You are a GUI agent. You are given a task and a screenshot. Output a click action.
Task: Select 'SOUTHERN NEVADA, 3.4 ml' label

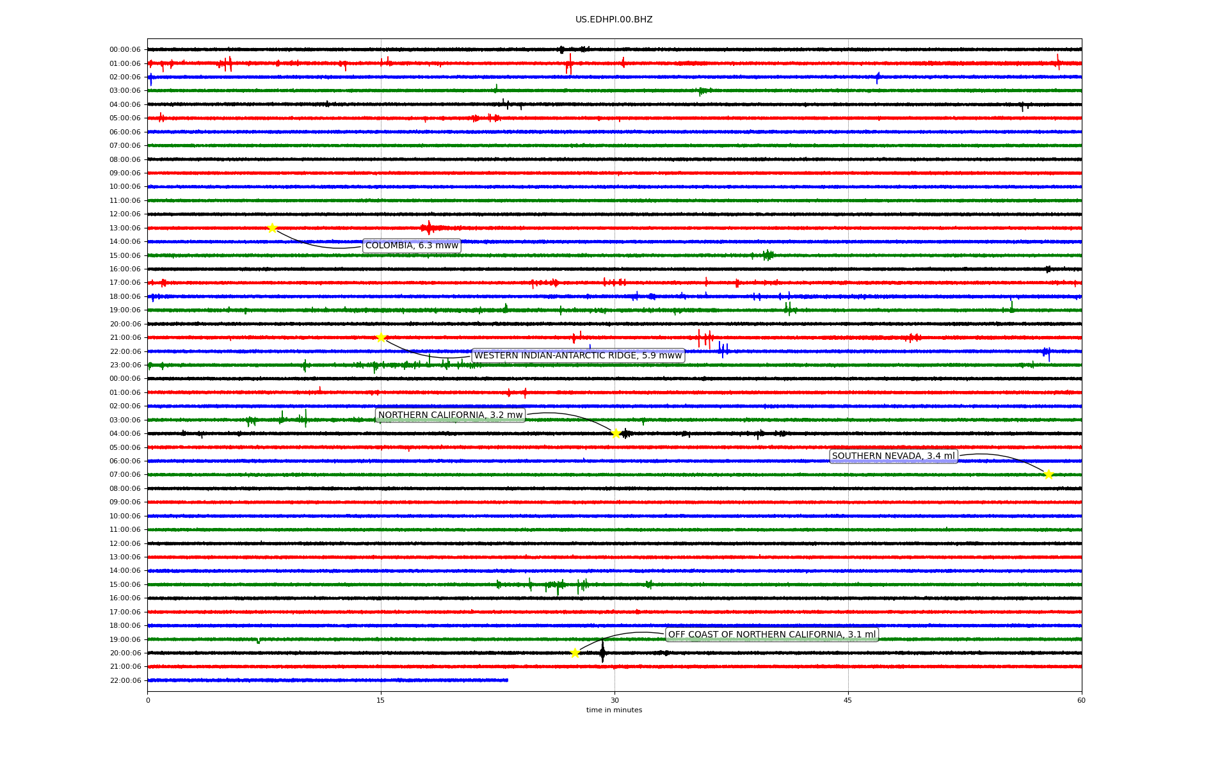click(x=893, y=456)
